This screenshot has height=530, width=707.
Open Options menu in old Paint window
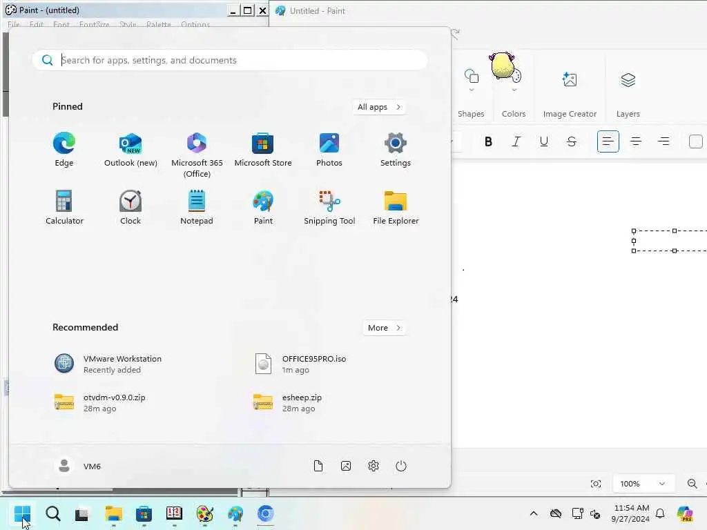(195, 24)
